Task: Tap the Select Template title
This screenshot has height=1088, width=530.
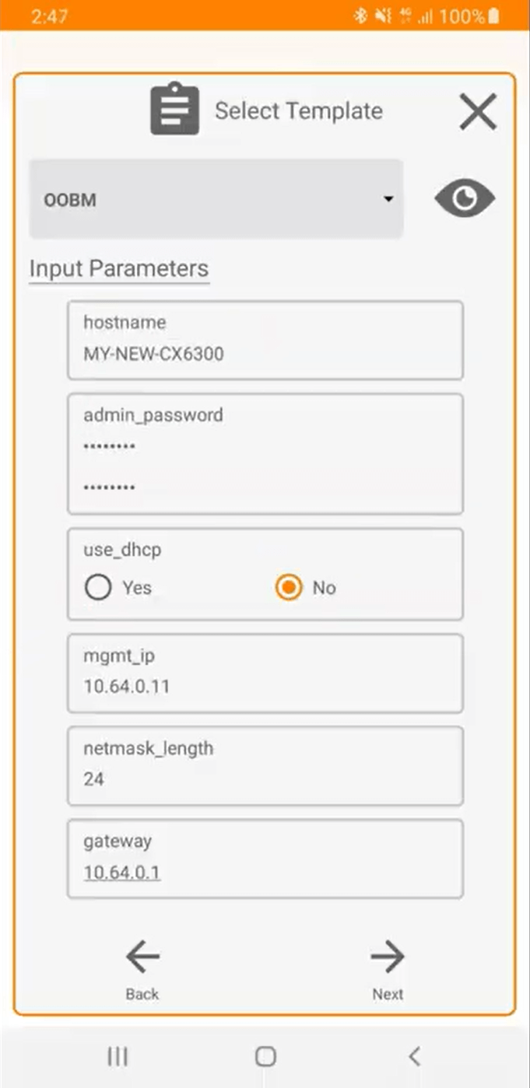Action: pyautogui.click(x=298, y=110)
